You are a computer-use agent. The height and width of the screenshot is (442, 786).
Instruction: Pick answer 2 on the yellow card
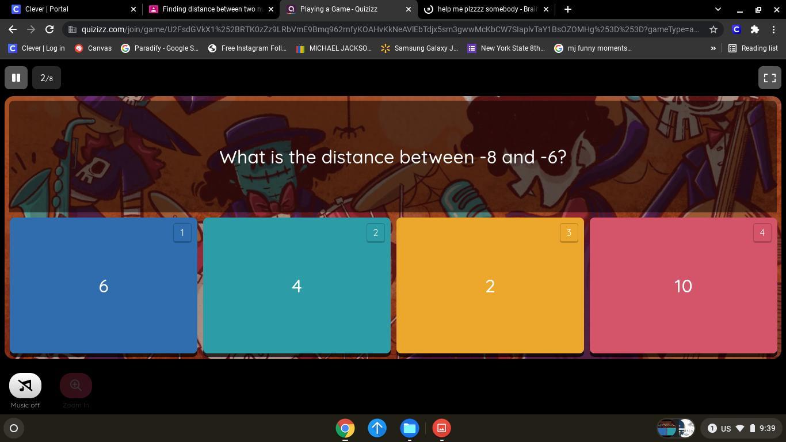click(490, 285)
